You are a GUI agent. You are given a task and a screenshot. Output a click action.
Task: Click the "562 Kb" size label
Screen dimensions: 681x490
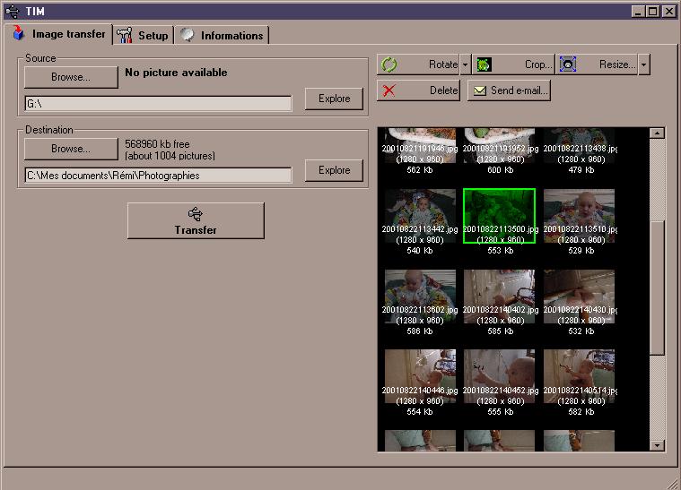pyautogui.click(x=420, y=170)
